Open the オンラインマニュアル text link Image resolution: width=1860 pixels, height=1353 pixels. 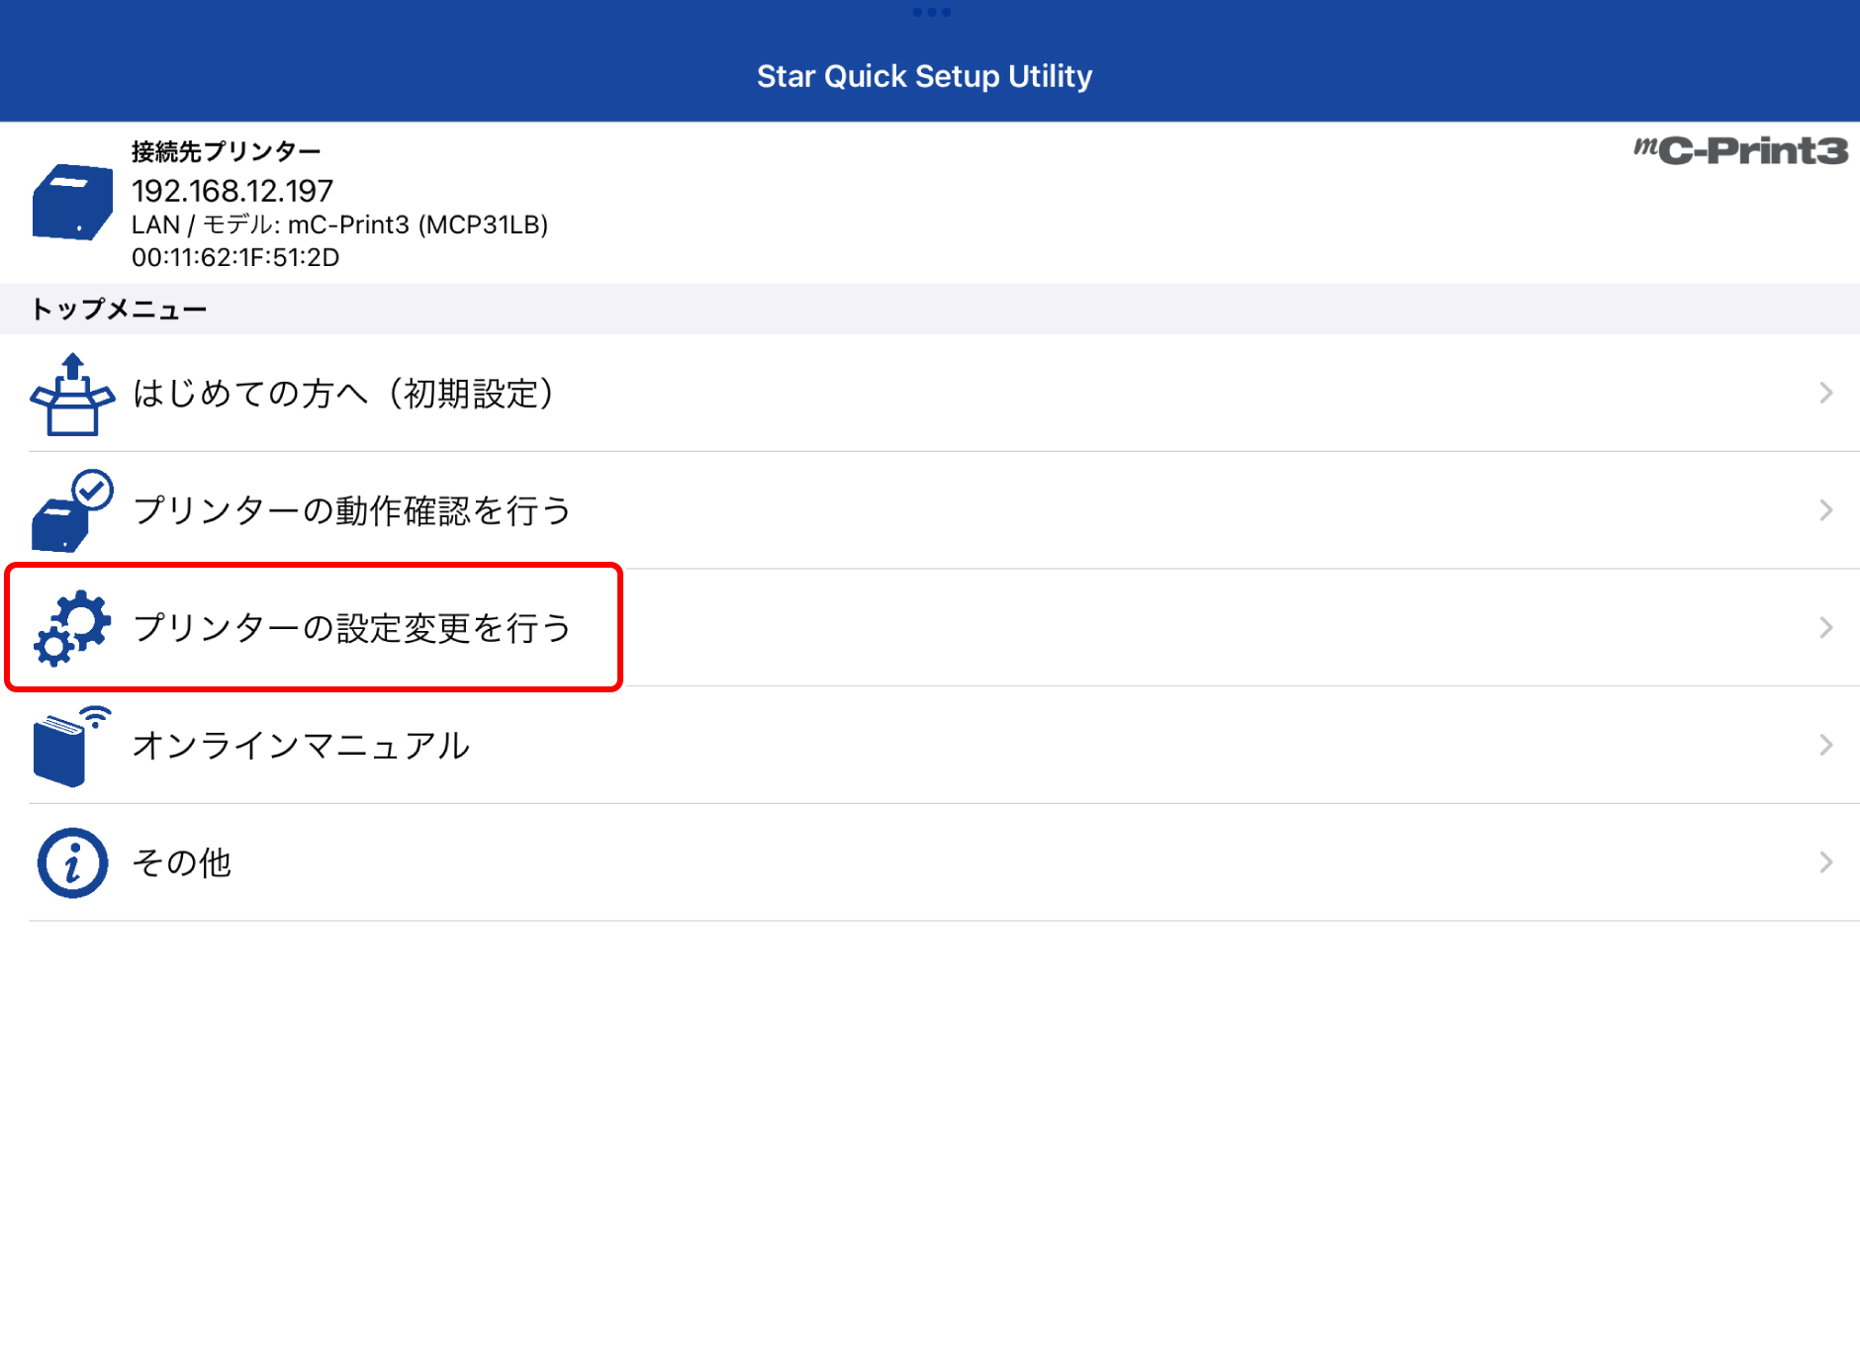coord(301,745)
